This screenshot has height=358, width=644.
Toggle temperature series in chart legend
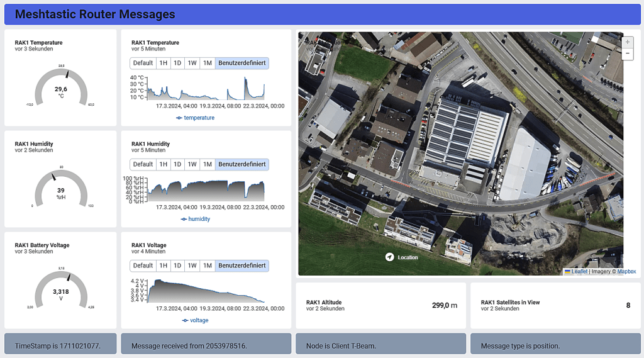point(195,118)
